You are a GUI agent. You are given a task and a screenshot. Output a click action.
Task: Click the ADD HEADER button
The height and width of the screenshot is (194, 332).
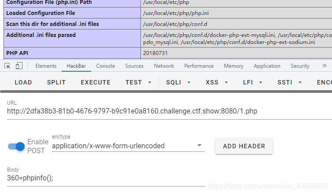point(244,146)
